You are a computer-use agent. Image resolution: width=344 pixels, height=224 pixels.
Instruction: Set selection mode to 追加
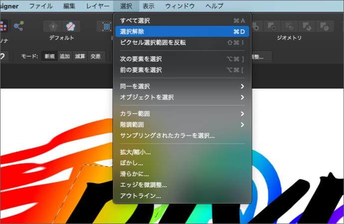[x=65, y=56]
